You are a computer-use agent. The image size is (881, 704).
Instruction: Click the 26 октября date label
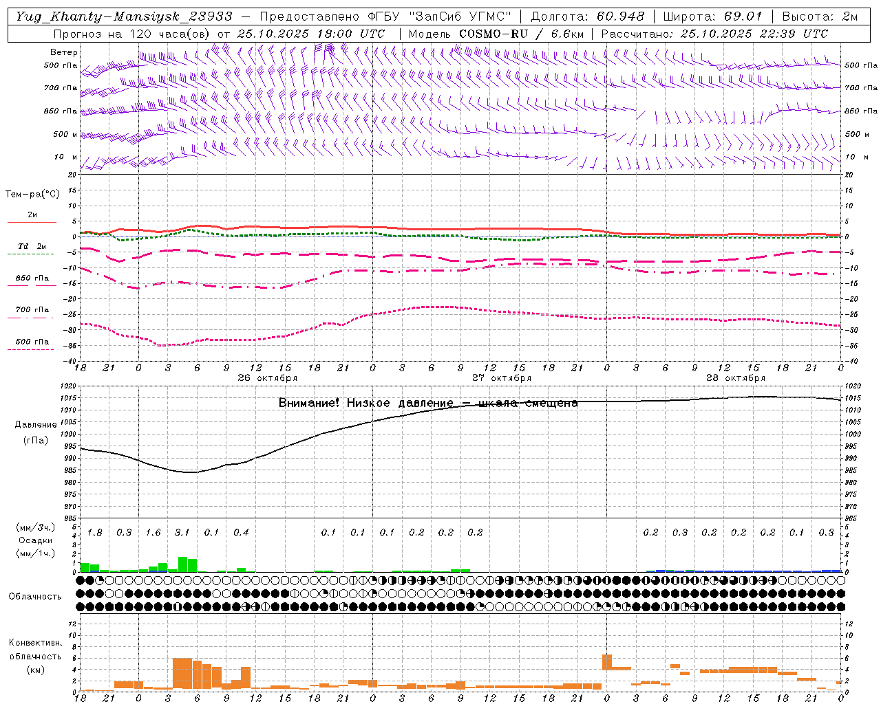coord(268,378)
